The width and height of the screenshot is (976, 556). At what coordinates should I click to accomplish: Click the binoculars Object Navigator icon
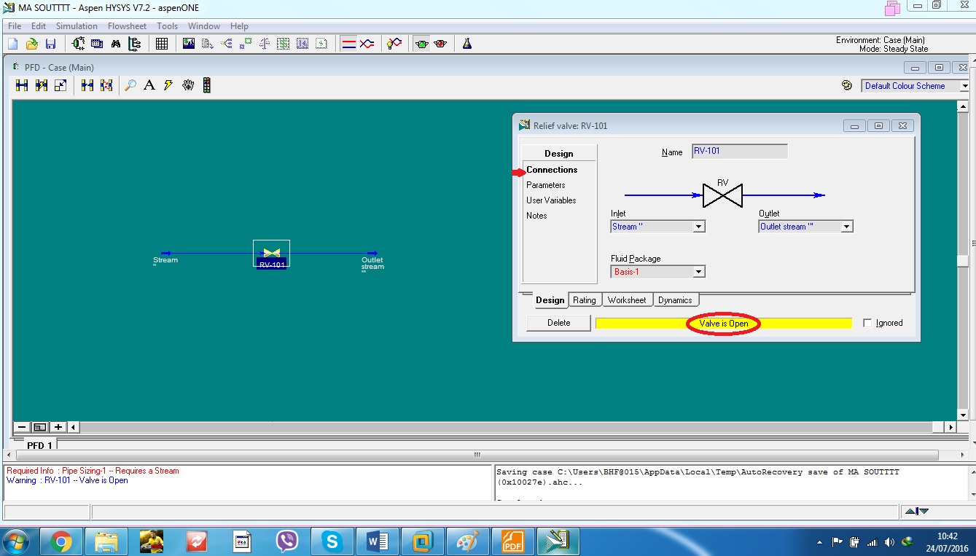pyautogui.click(x=115, y=44)
